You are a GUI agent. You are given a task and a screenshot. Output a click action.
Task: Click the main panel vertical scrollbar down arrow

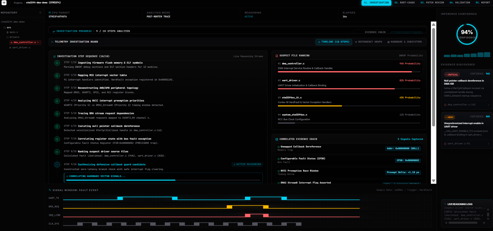point(433,181)
